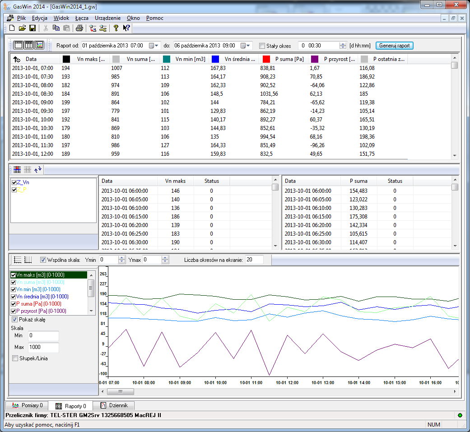Toggle the Stały okres checkbox

point(262,46)
